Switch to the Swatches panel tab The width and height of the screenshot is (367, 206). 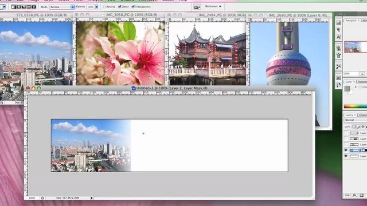coord(362,81)
